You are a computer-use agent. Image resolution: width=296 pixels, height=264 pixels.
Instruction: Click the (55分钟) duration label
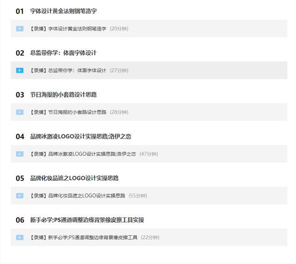coord(138,196)
